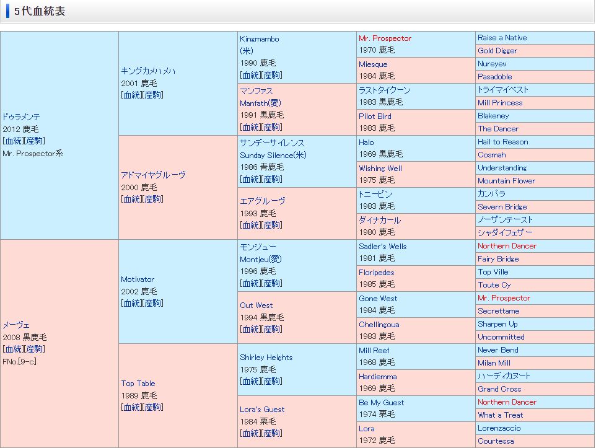Viewport: 596px width, 448px height.
Task: Select Nureyev in the fifth generation
Action: pos(493,64)
